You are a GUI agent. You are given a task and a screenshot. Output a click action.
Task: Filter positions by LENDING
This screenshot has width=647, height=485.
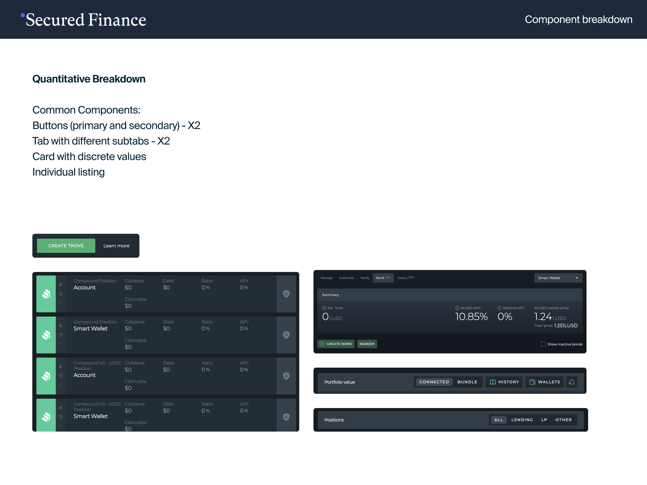pos(522,420)
